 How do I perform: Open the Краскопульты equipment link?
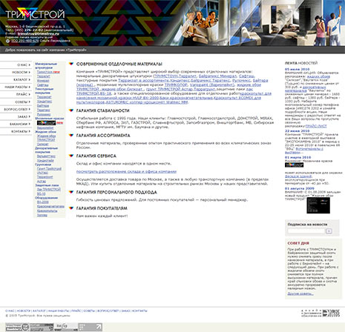(47, 210)
